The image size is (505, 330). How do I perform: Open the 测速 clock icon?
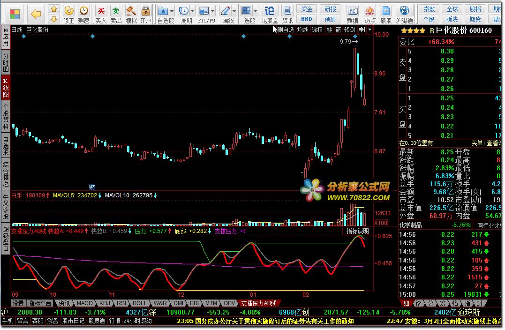click(84, 11)
